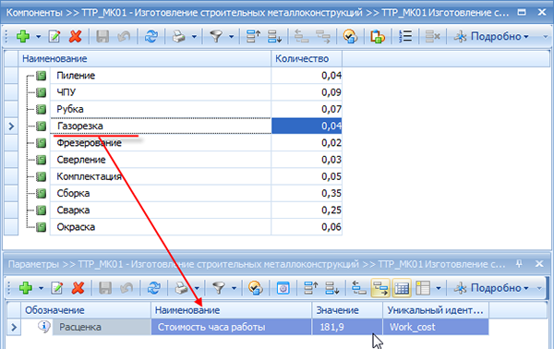
Task: Click the Move row up icon in Components toolbar
Action: [x=253, y=36]
